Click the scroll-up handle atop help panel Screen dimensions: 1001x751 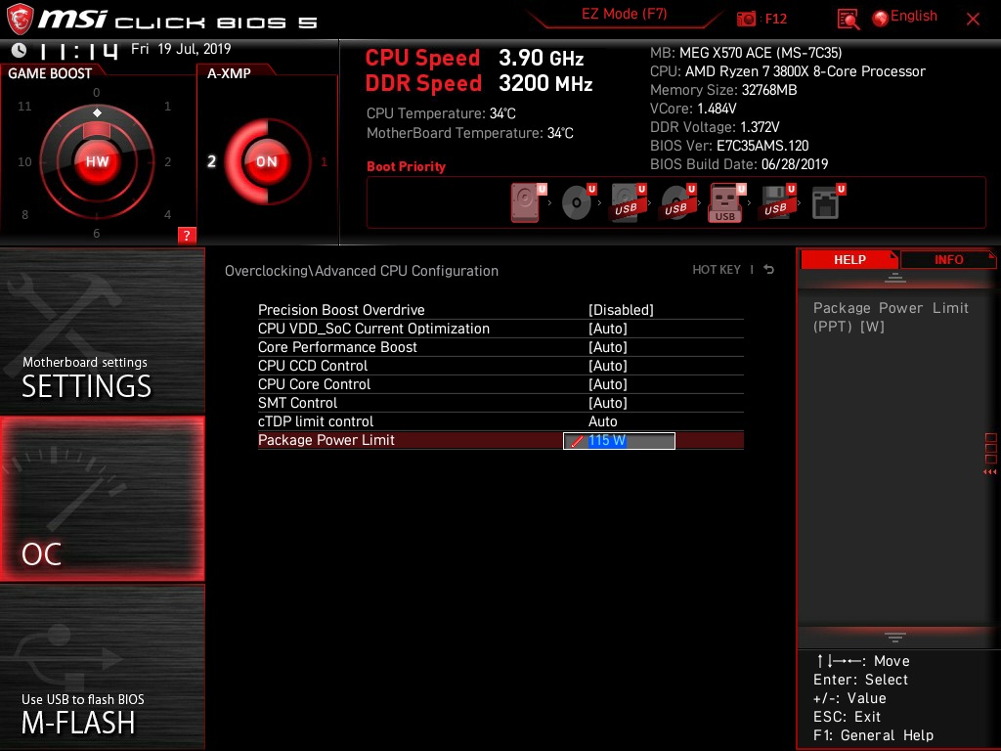click(x=894, y=277)
